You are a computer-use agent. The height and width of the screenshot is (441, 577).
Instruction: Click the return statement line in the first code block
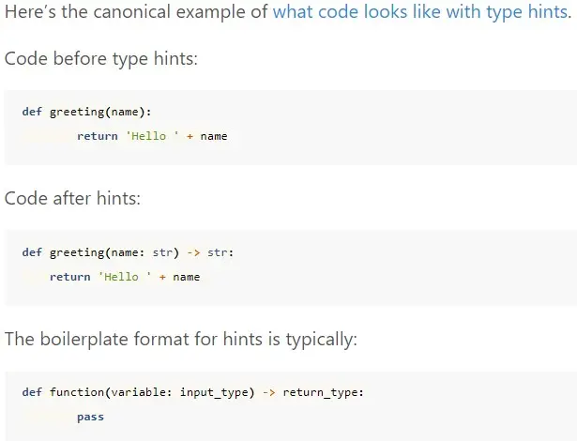click(152, 136)
